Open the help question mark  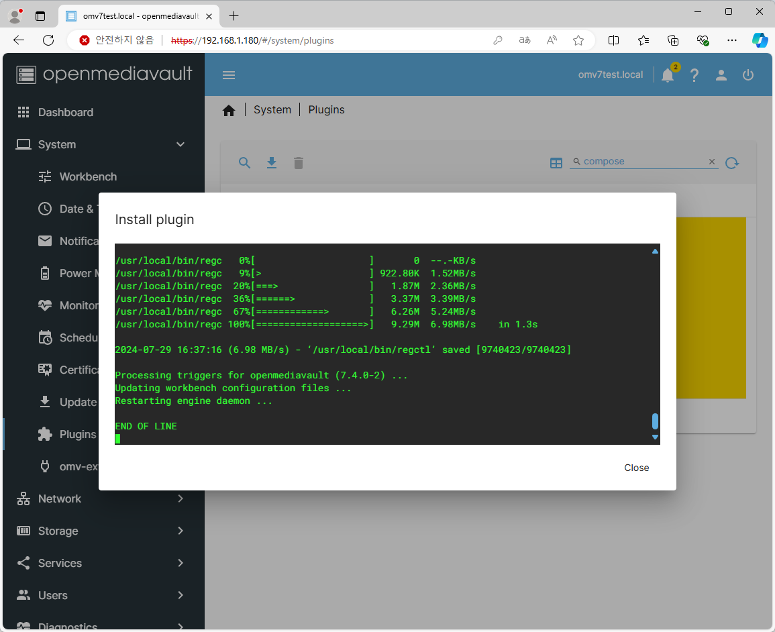pyautogui.click(x=694, y=75)
